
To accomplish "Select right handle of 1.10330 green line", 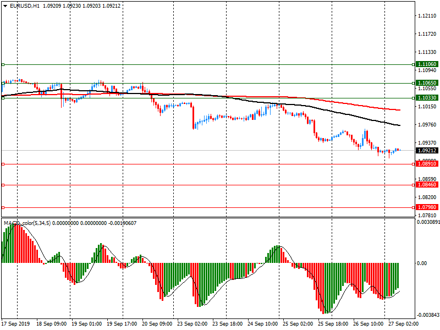I will coord(414,98).
